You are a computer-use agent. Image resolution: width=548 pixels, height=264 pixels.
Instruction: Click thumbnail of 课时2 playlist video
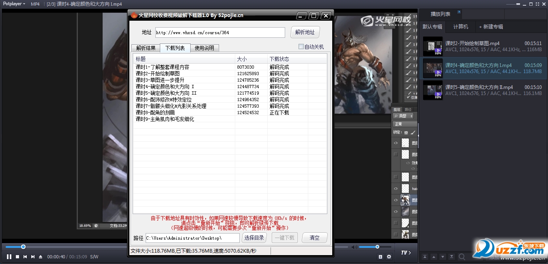(x=433, y=46)
